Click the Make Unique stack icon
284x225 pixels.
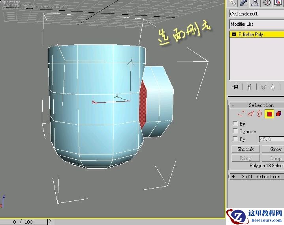tap(263, 87)
